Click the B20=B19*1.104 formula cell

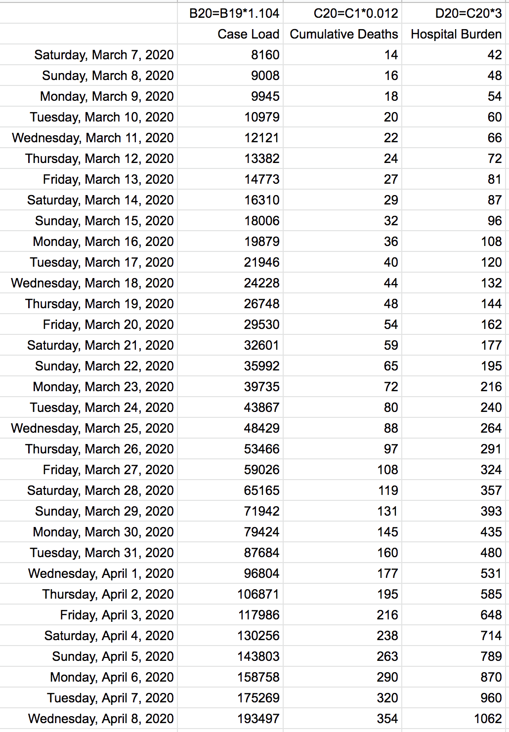coord(230,13)
